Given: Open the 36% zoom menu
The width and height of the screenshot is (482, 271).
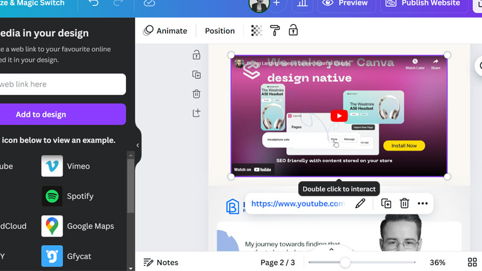Looking at the screenshot, I should (x=437, y=263).
